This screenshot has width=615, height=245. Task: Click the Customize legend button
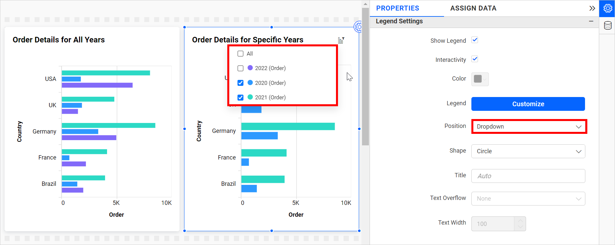tap(528, 104)
